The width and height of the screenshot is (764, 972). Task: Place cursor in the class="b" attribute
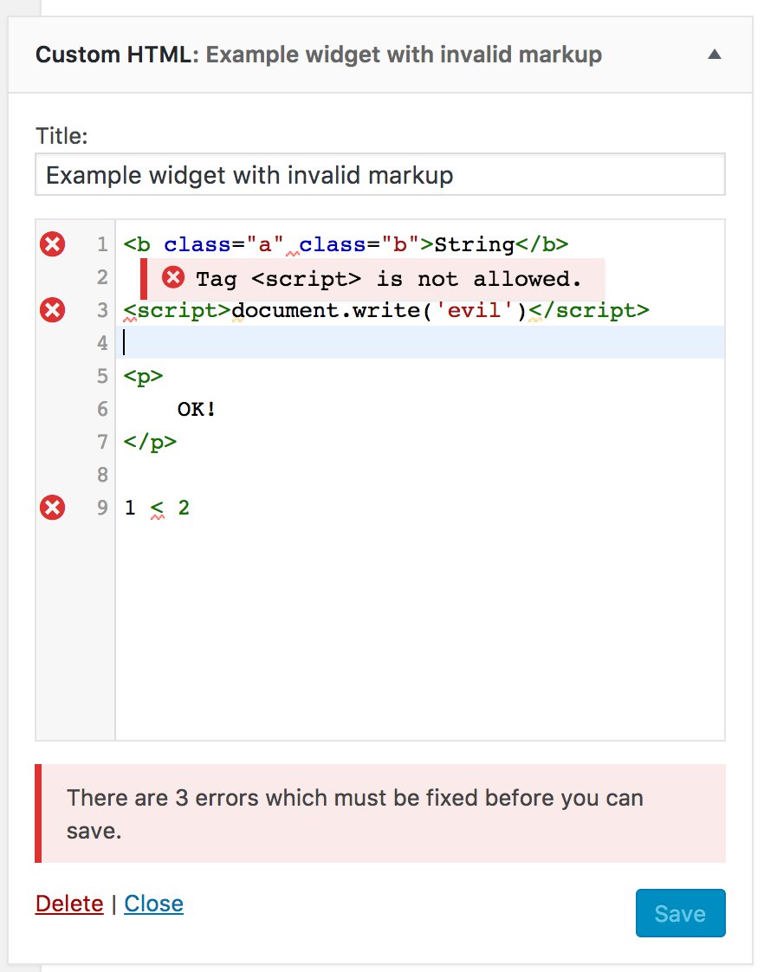tap(359, 244)
